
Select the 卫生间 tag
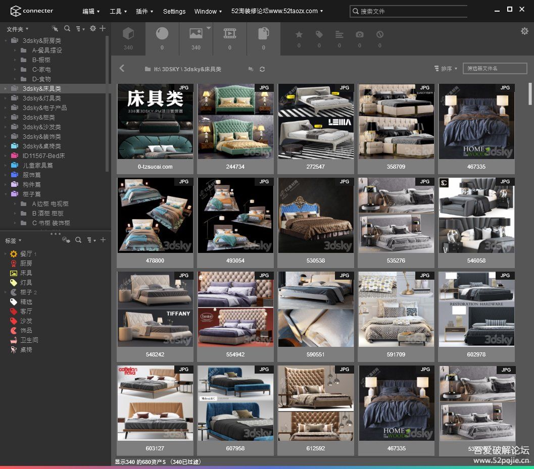coord(29,340)
